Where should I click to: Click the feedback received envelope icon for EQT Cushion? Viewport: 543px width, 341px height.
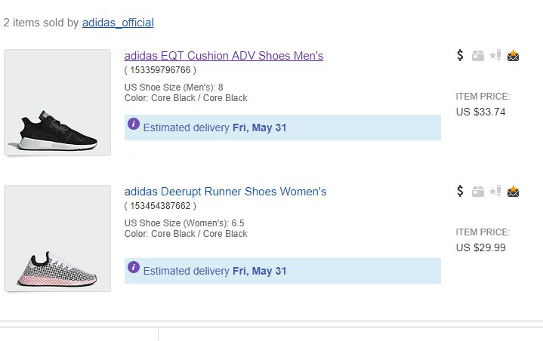point(513,55)
